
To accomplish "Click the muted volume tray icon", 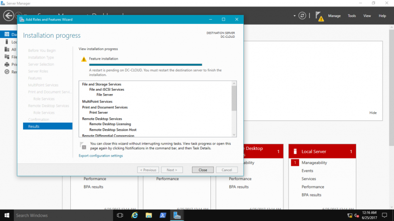I will pos(357,216).
